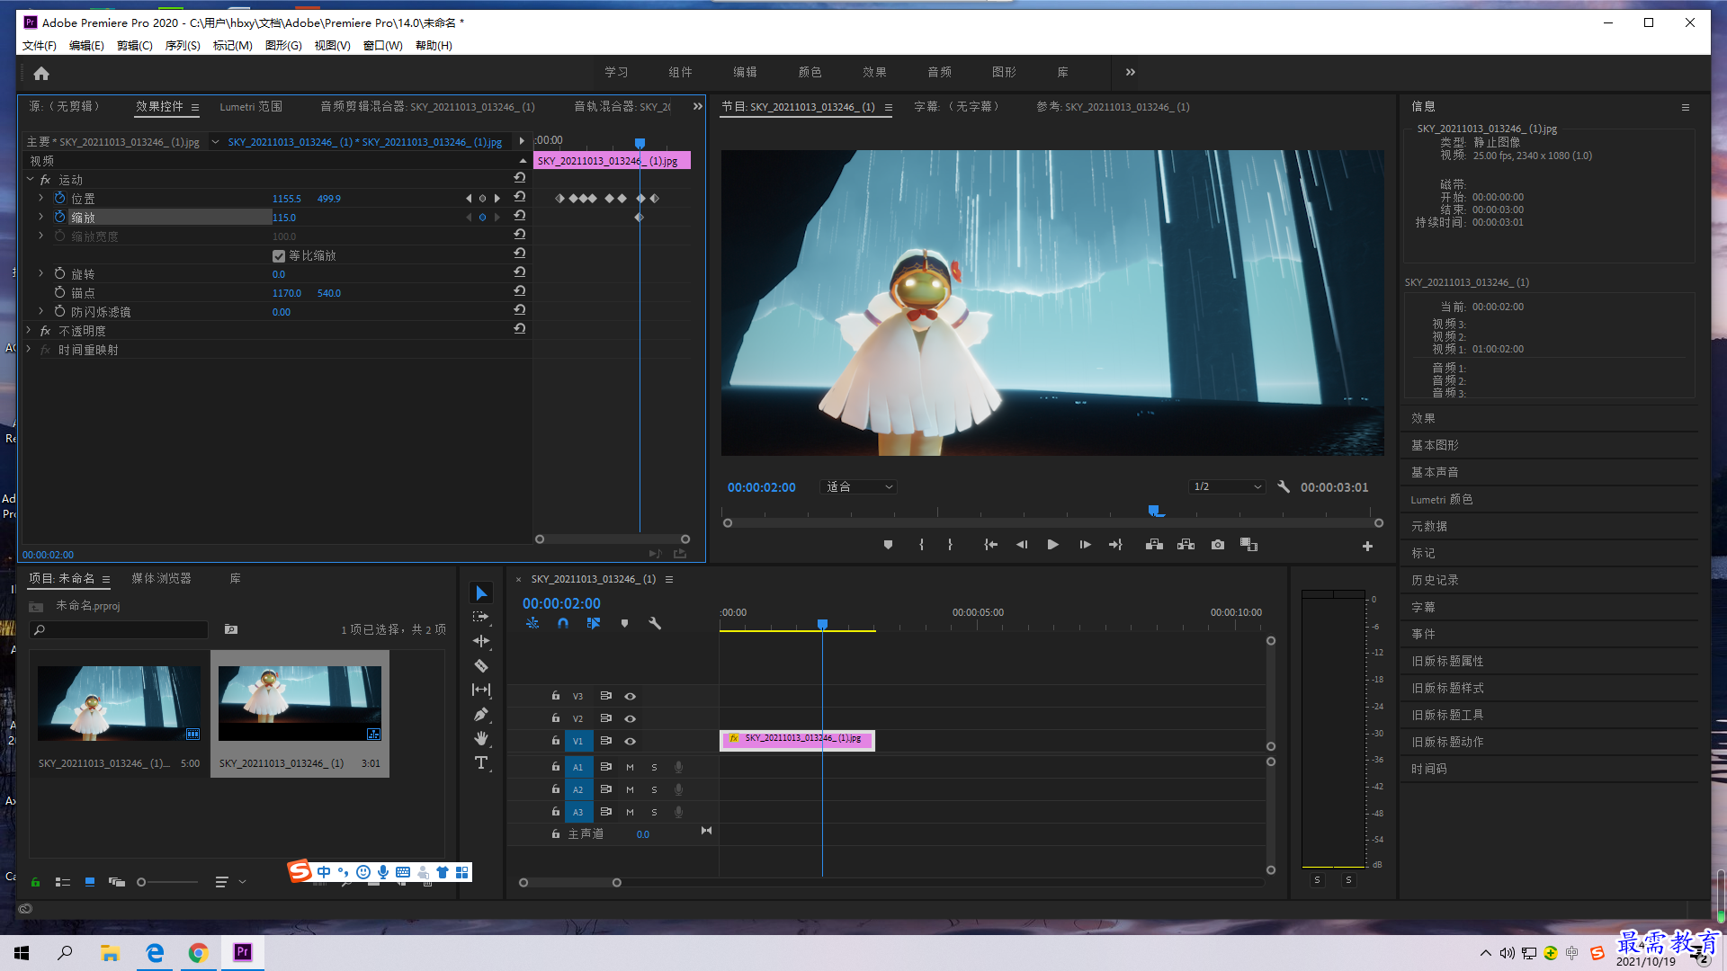Toggle V1 track output eye
This screenshot has height=971, width=1727.
tap(630, 741)
